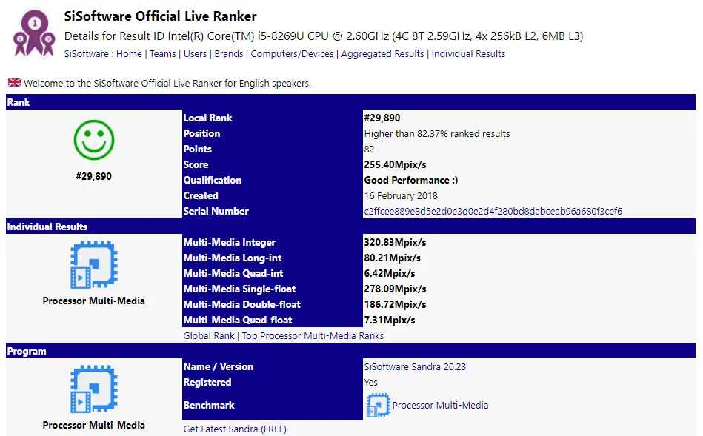Click the 80.21Mpix/s value

(x=393, y=258)
